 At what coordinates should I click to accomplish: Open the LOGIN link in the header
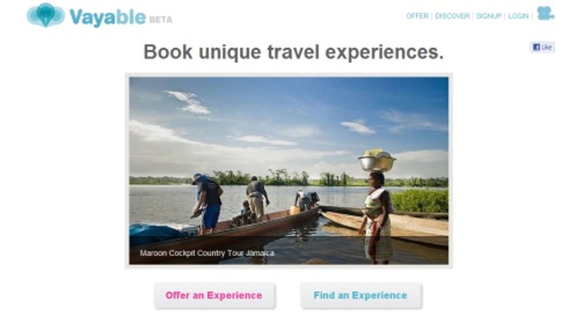pos(518,16)
